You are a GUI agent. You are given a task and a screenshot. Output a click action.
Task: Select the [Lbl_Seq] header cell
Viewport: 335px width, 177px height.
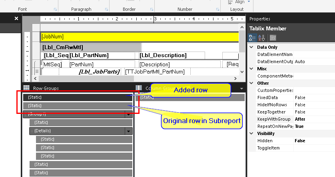[x=56, y=56]
